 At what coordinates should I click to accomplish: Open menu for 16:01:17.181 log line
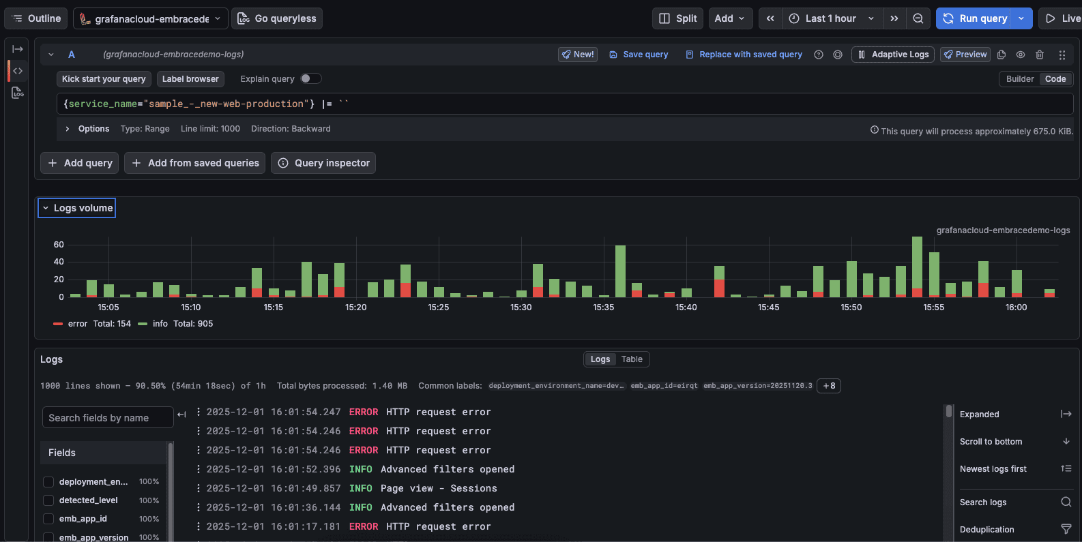click(199, 526)
